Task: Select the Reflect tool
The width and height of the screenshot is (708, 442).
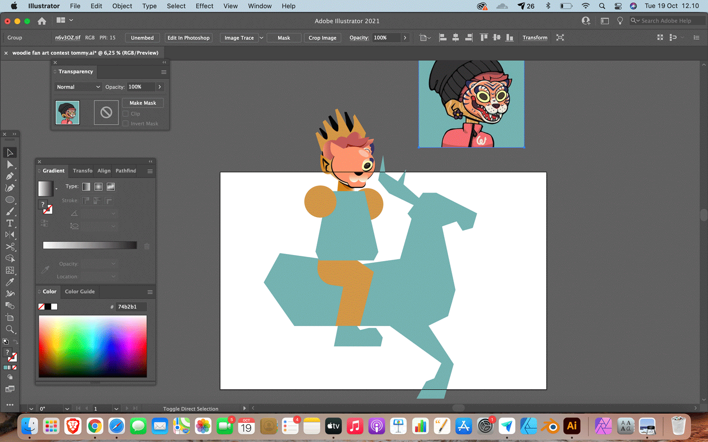Action: (10, 235)
